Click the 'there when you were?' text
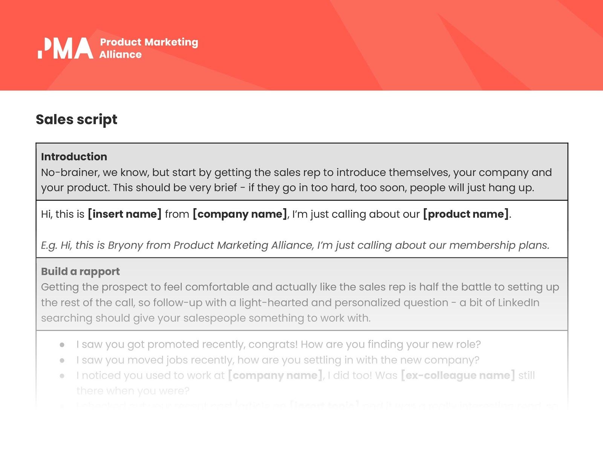This screenshot has height=452, width=603. 133,391
